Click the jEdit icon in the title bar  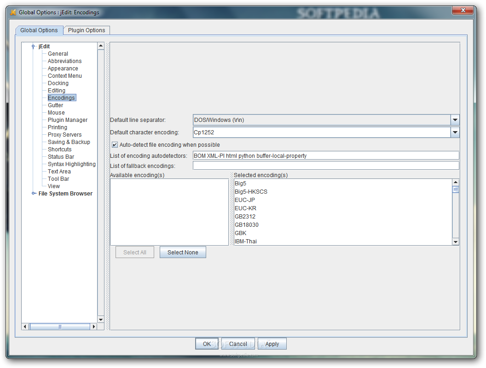tap(13, 12)
